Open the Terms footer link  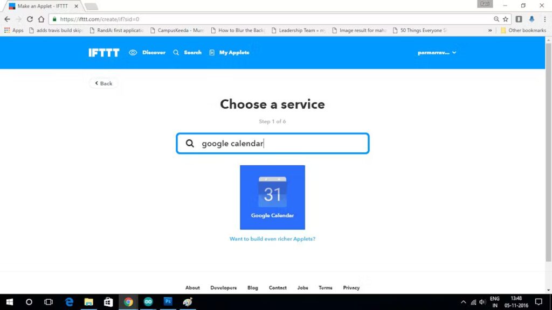click(x=326, y=287)
